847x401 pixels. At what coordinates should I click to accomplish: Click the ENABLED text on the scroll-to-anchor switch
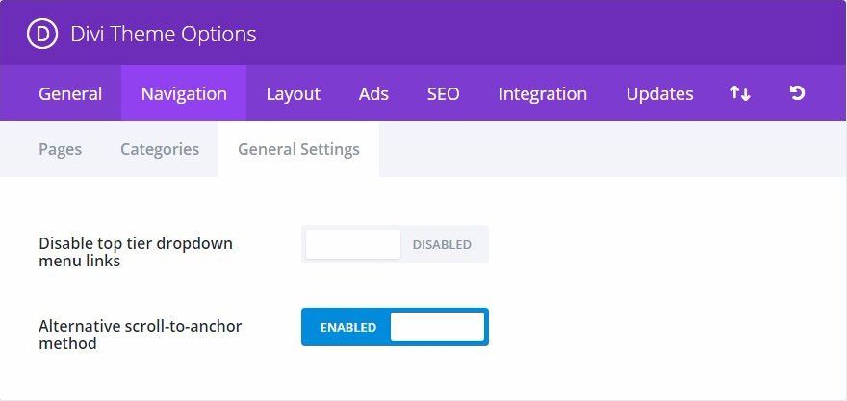pyautogui.click(x=347, y=327)
